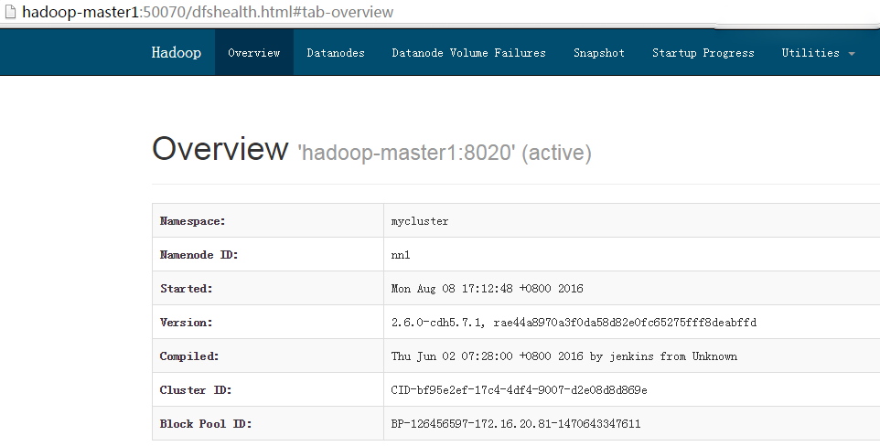The height and width of the screenshot is (446, 880).
Task: Click the Namespace row label
Action: coord(192,221)
